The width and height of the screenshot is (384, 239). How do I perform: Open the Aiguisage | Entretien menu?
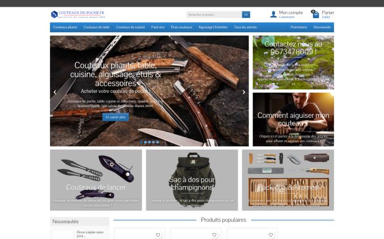coord(213,27)
